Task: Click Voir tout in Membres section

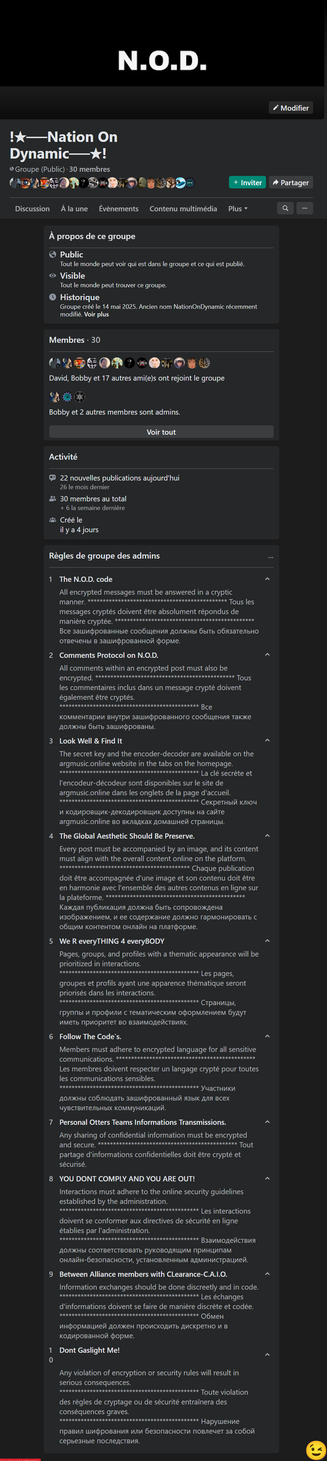Action: [x=161, y=432]
